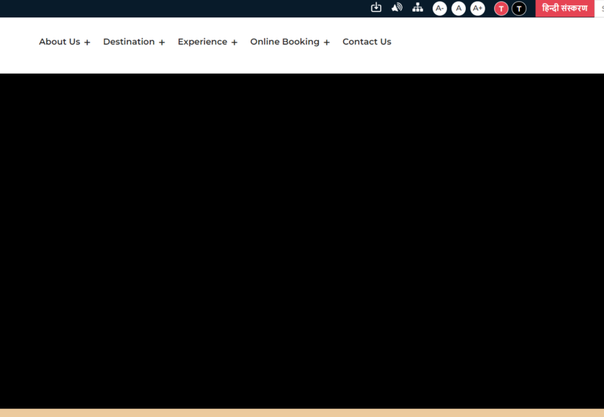604x417 pixels.
Task: Expand the plus next to Destination
Action: pos(162,42)
